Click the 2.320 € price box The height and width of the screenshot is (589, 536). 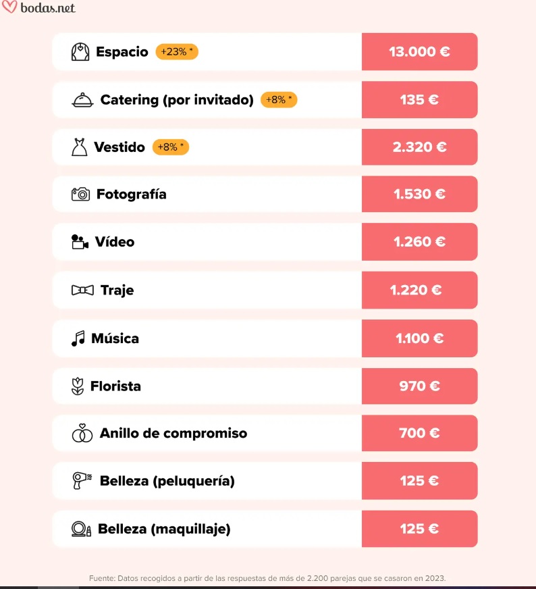(419, 147)
